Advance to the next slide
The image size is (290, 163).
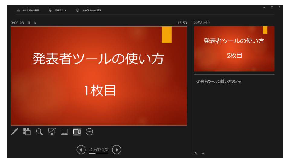(x=117, y=150)
